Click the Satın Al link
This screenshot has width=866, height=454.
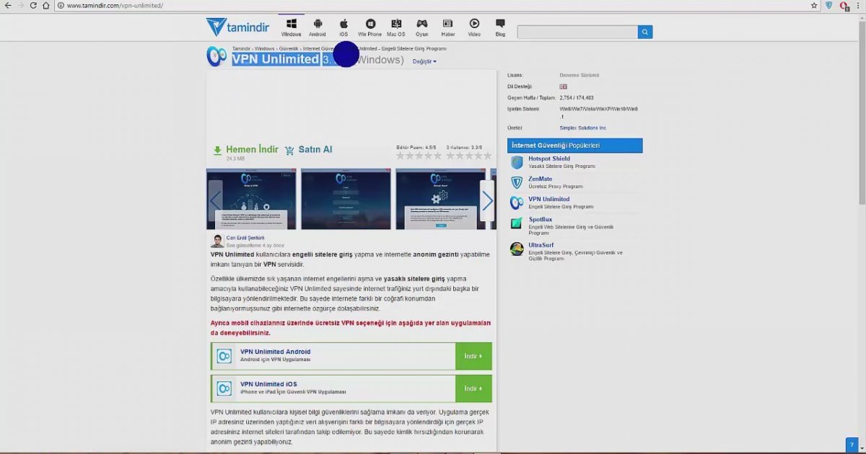pyautogui.click(x=315, y=149)
